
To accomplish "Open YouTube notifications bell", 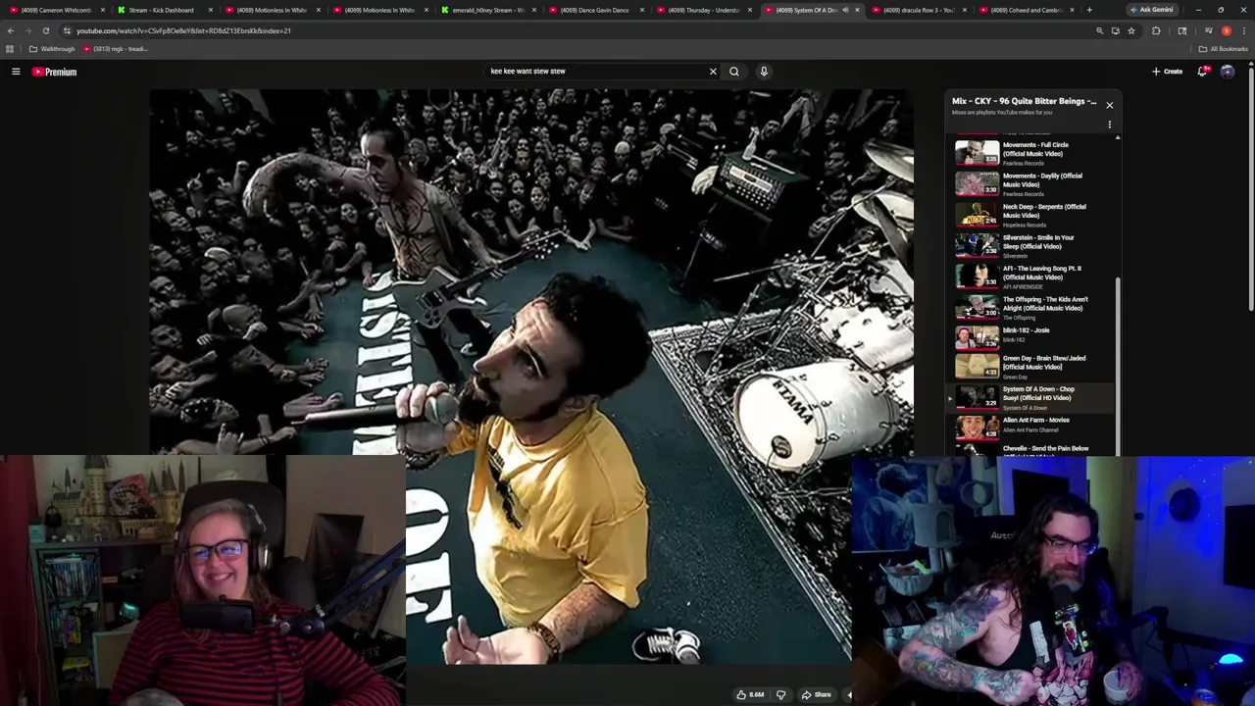I will click(1202, 72).
